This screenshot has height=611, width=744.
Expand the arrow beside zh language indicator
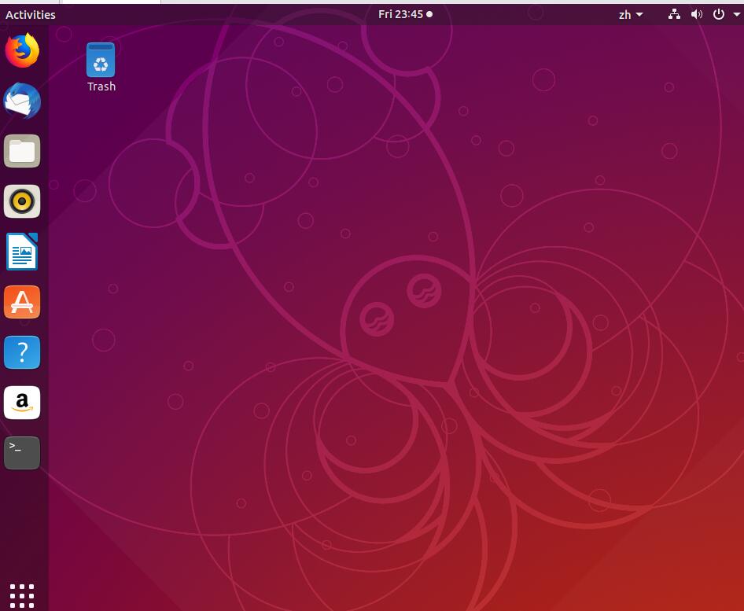click(639, 14)
